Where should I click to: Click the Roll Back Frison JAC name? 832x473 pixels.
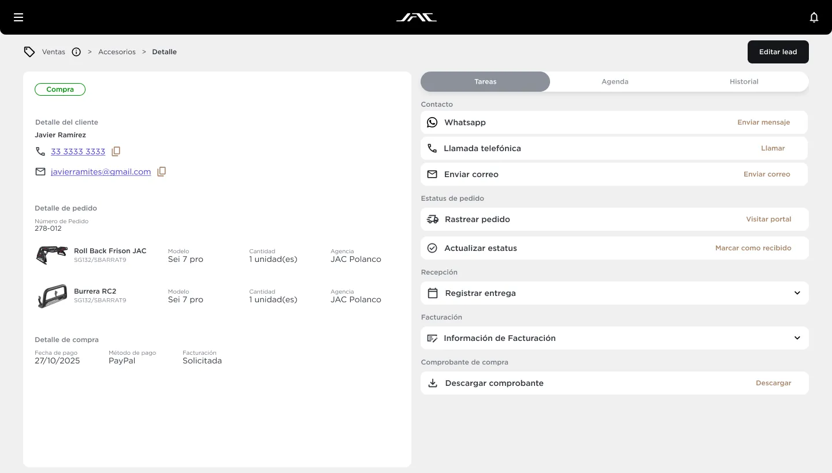point(110,251)
